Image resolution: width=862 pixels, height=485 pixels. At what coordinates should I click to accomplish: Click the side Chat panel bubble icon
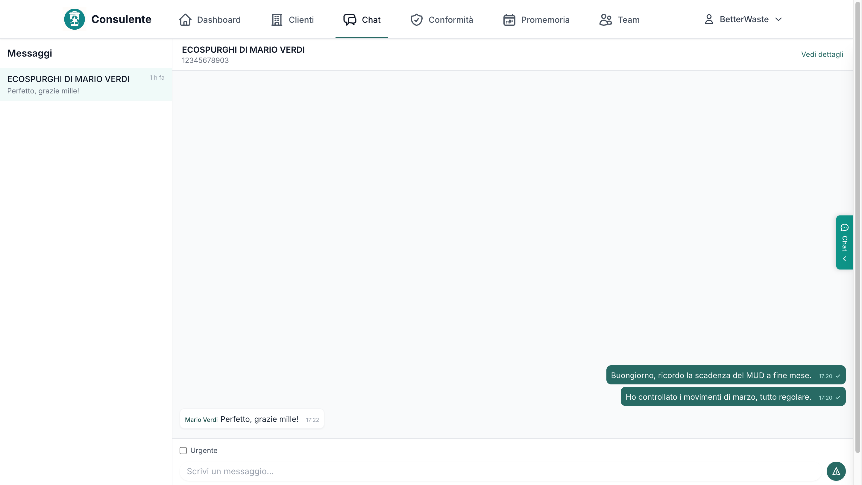coord(845,228)
